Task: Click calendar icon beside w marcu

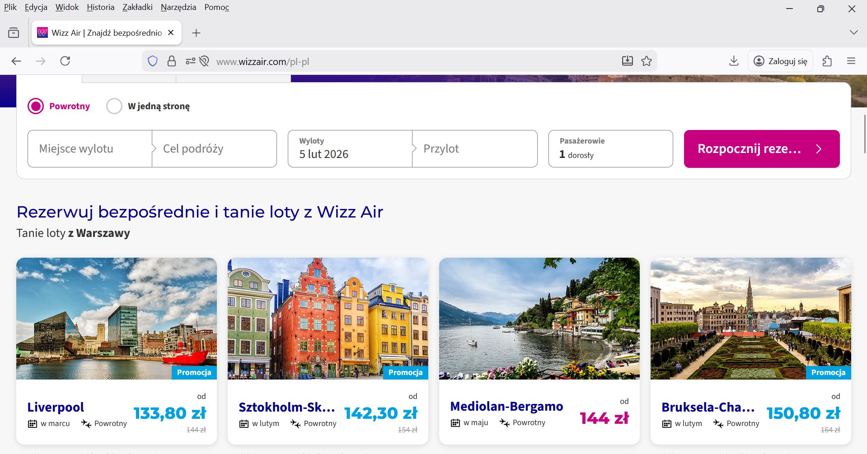Action: [x=33, y=424]
